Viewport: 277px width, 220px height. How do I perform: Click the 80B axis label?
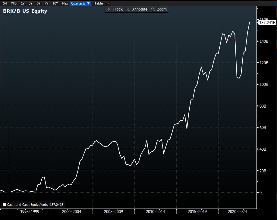click(263, 106)
